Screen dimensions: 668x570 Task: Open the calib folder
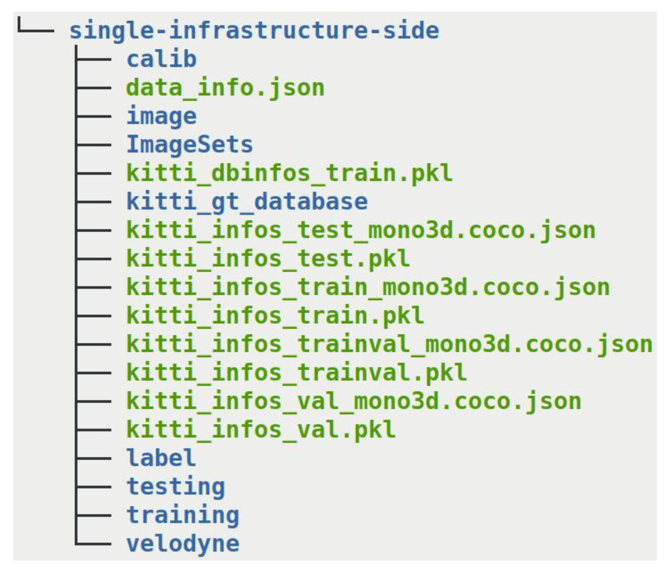tap(162, 60)
